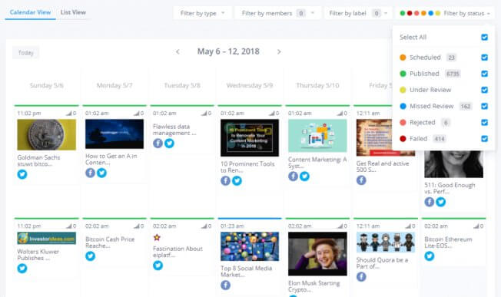This screenshot has height=297, width=501.
Task: Open Should Quora be a Part of... post
Action: 382,263
